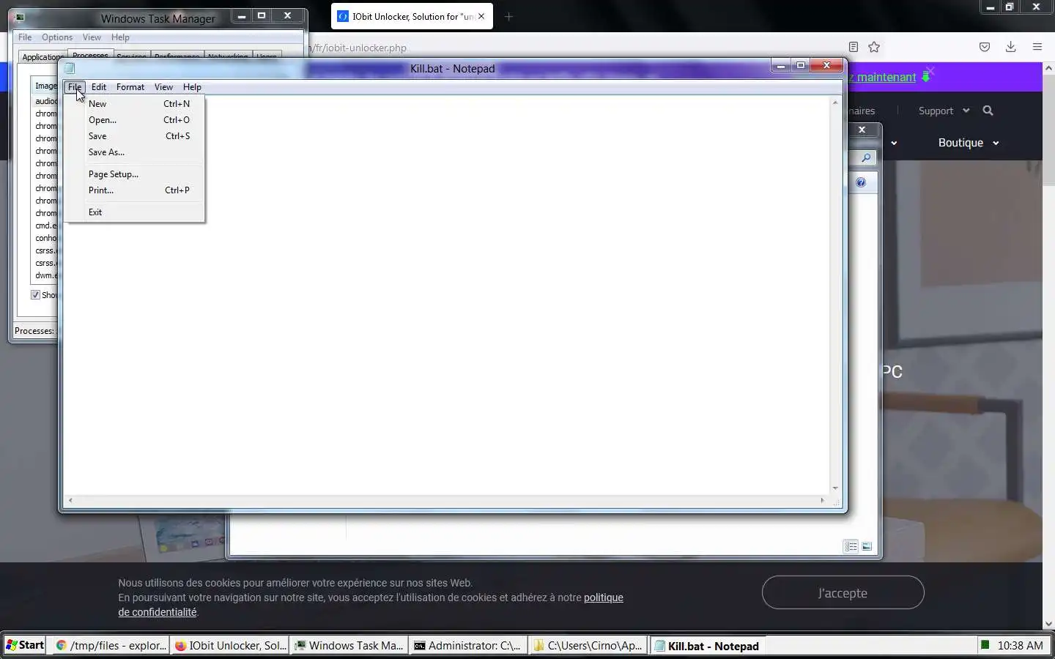Screen dimensions: 1055x659
Task: Select conhost process row in Task Manager
Action: click(46, 239)
